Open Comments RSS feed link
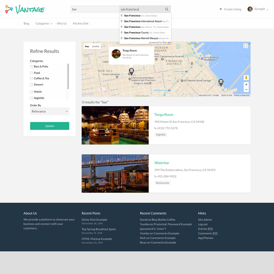Viewport: 274px width, 274px height. click(x=208, y=233)
